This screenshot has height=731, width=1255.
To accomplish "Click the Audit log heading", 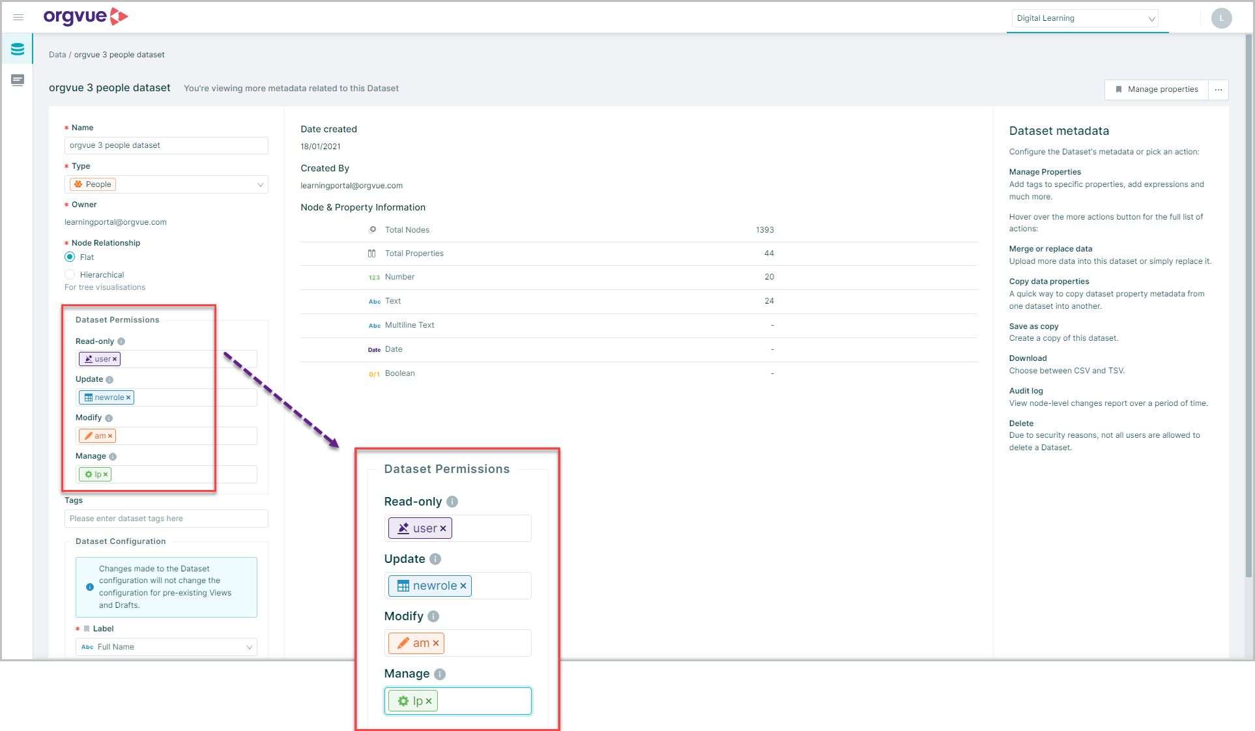I will [x=1026, y=391].
